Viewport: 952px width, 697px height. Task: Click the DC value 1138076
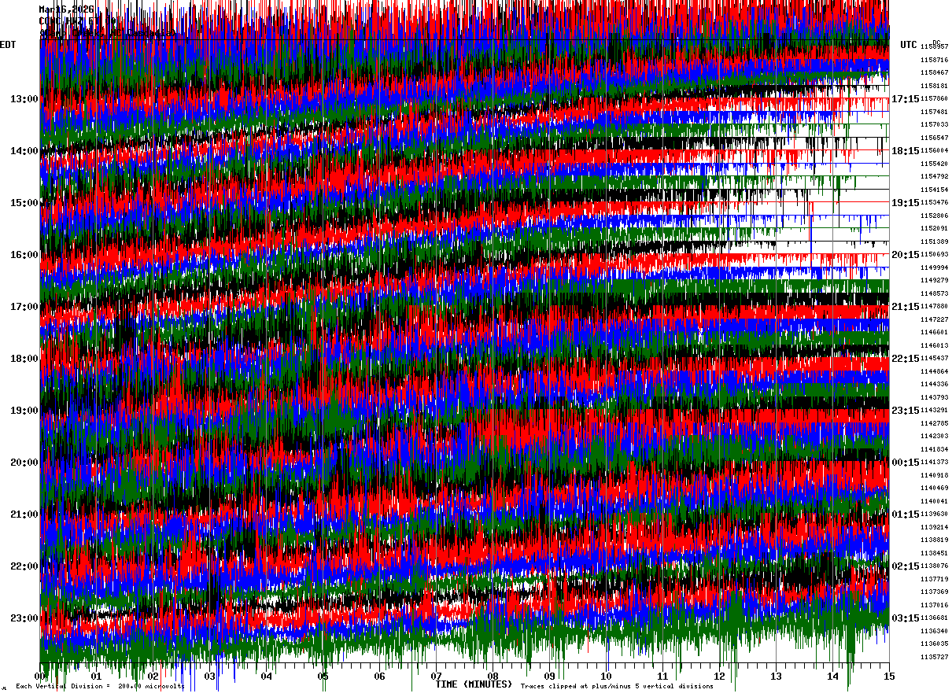(x=934, y=566)
